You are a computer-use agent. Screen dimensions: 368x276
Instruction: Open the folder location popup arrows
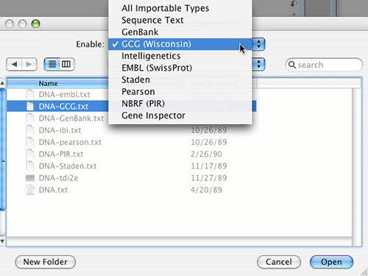click(x=258, y=64)
